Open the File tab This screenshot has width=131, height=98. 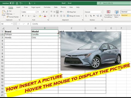tap(3, 7)
